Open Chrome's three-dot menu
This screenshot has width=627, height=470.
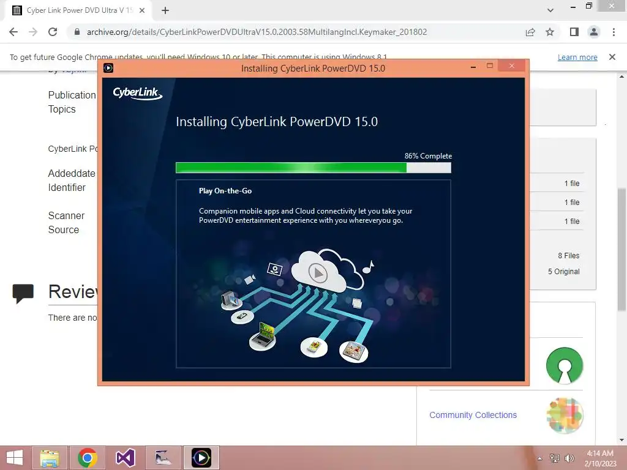[614, 32]
